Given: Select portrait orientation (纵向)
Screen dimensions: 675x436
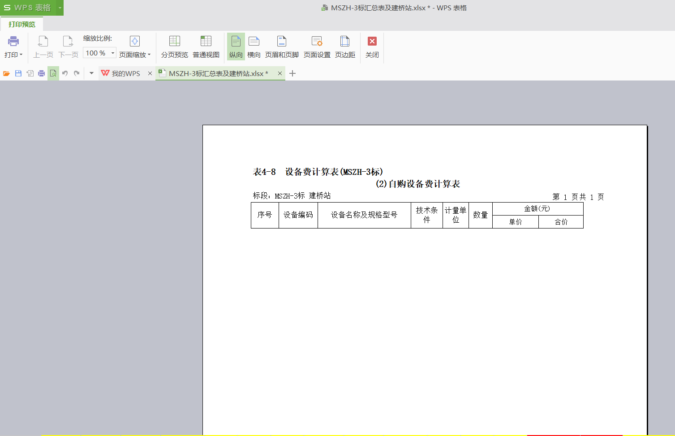Looking at the screenshot, I should tap(236, 47).
